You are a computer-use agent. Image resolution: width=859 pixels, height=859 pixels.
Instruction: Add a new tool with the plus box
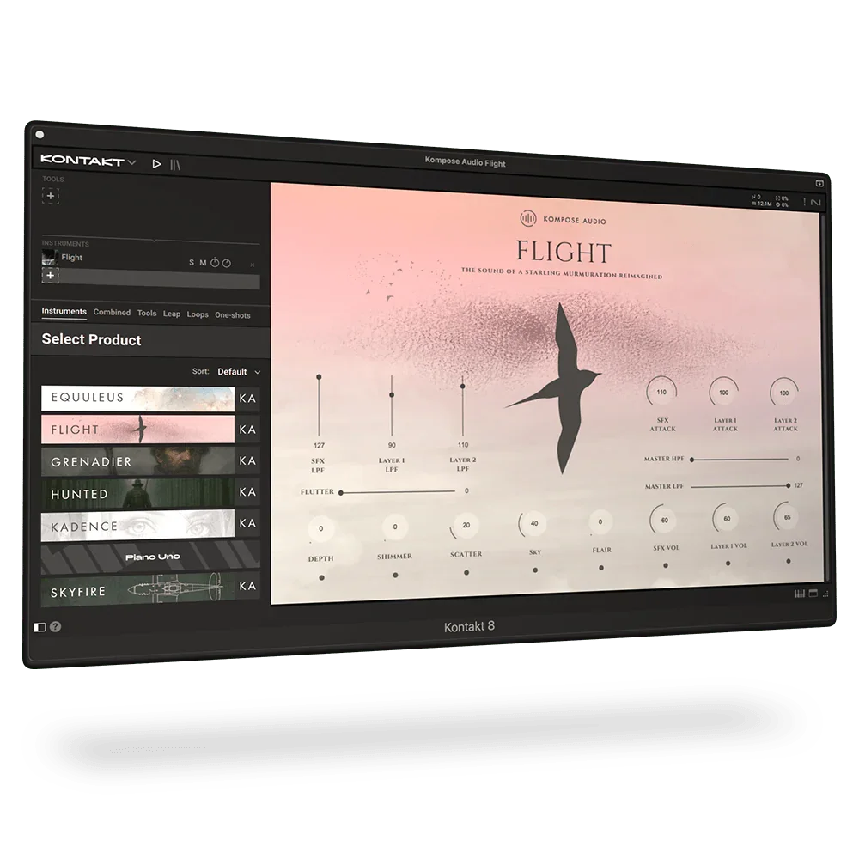point(51,196)
